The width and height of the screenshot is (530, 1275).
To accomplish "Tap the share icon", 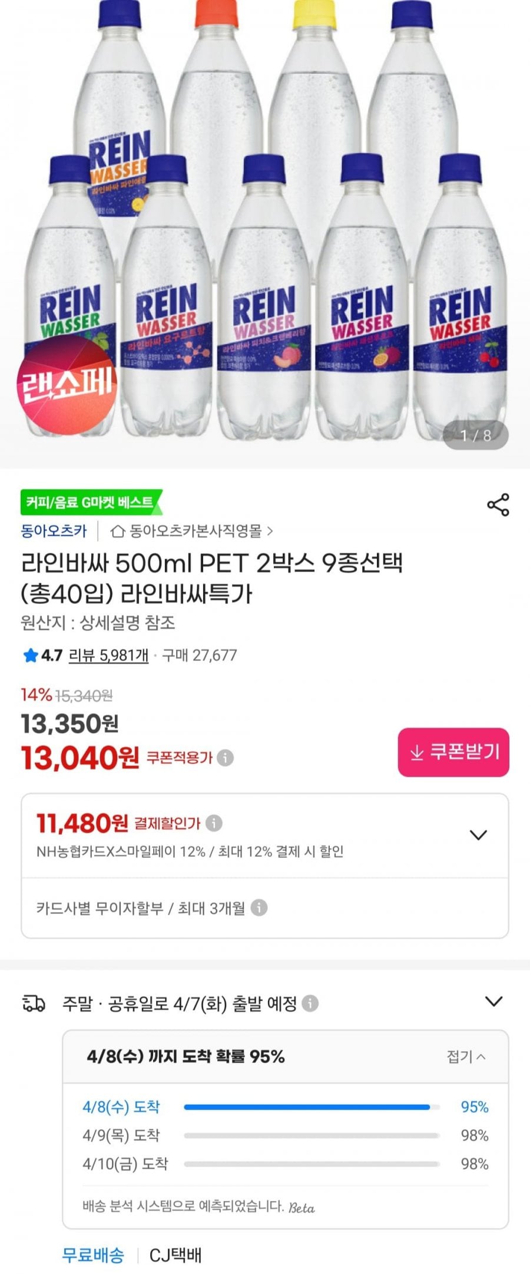I will click(498, 505).
